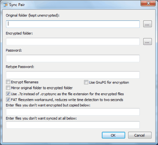
Task: Click the Sync Pair title bar icon
Action: pos(5,5)
